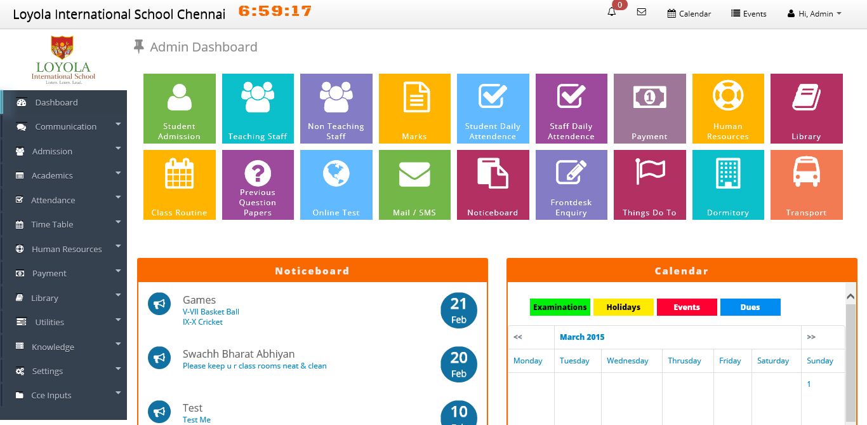This screenshot has width=867, height=425.
Task: Open the Marks module
Action: tap(414, 108)
